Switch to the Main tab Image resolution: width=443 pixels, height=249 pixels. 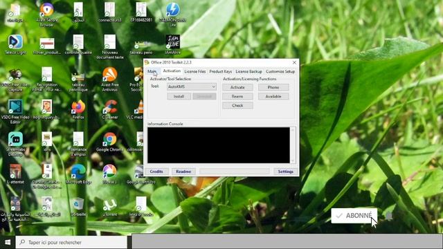(152, 71)
